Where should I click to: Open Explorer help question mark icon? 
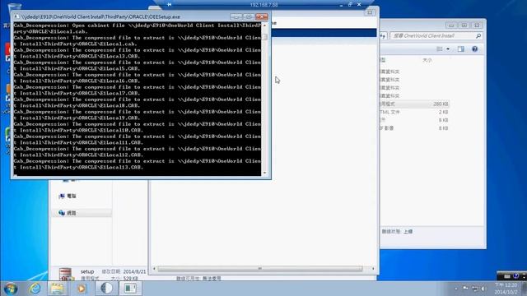(x=474, y=49)
